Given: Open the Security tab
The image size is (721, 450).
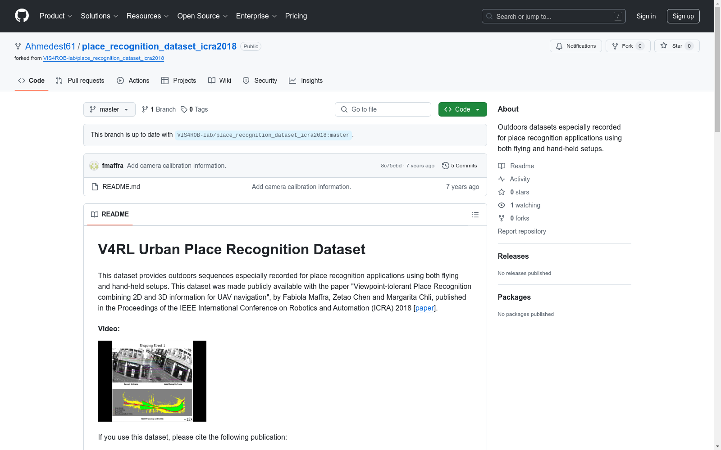Looking at the screenshot, I should (x=260, y=81).
